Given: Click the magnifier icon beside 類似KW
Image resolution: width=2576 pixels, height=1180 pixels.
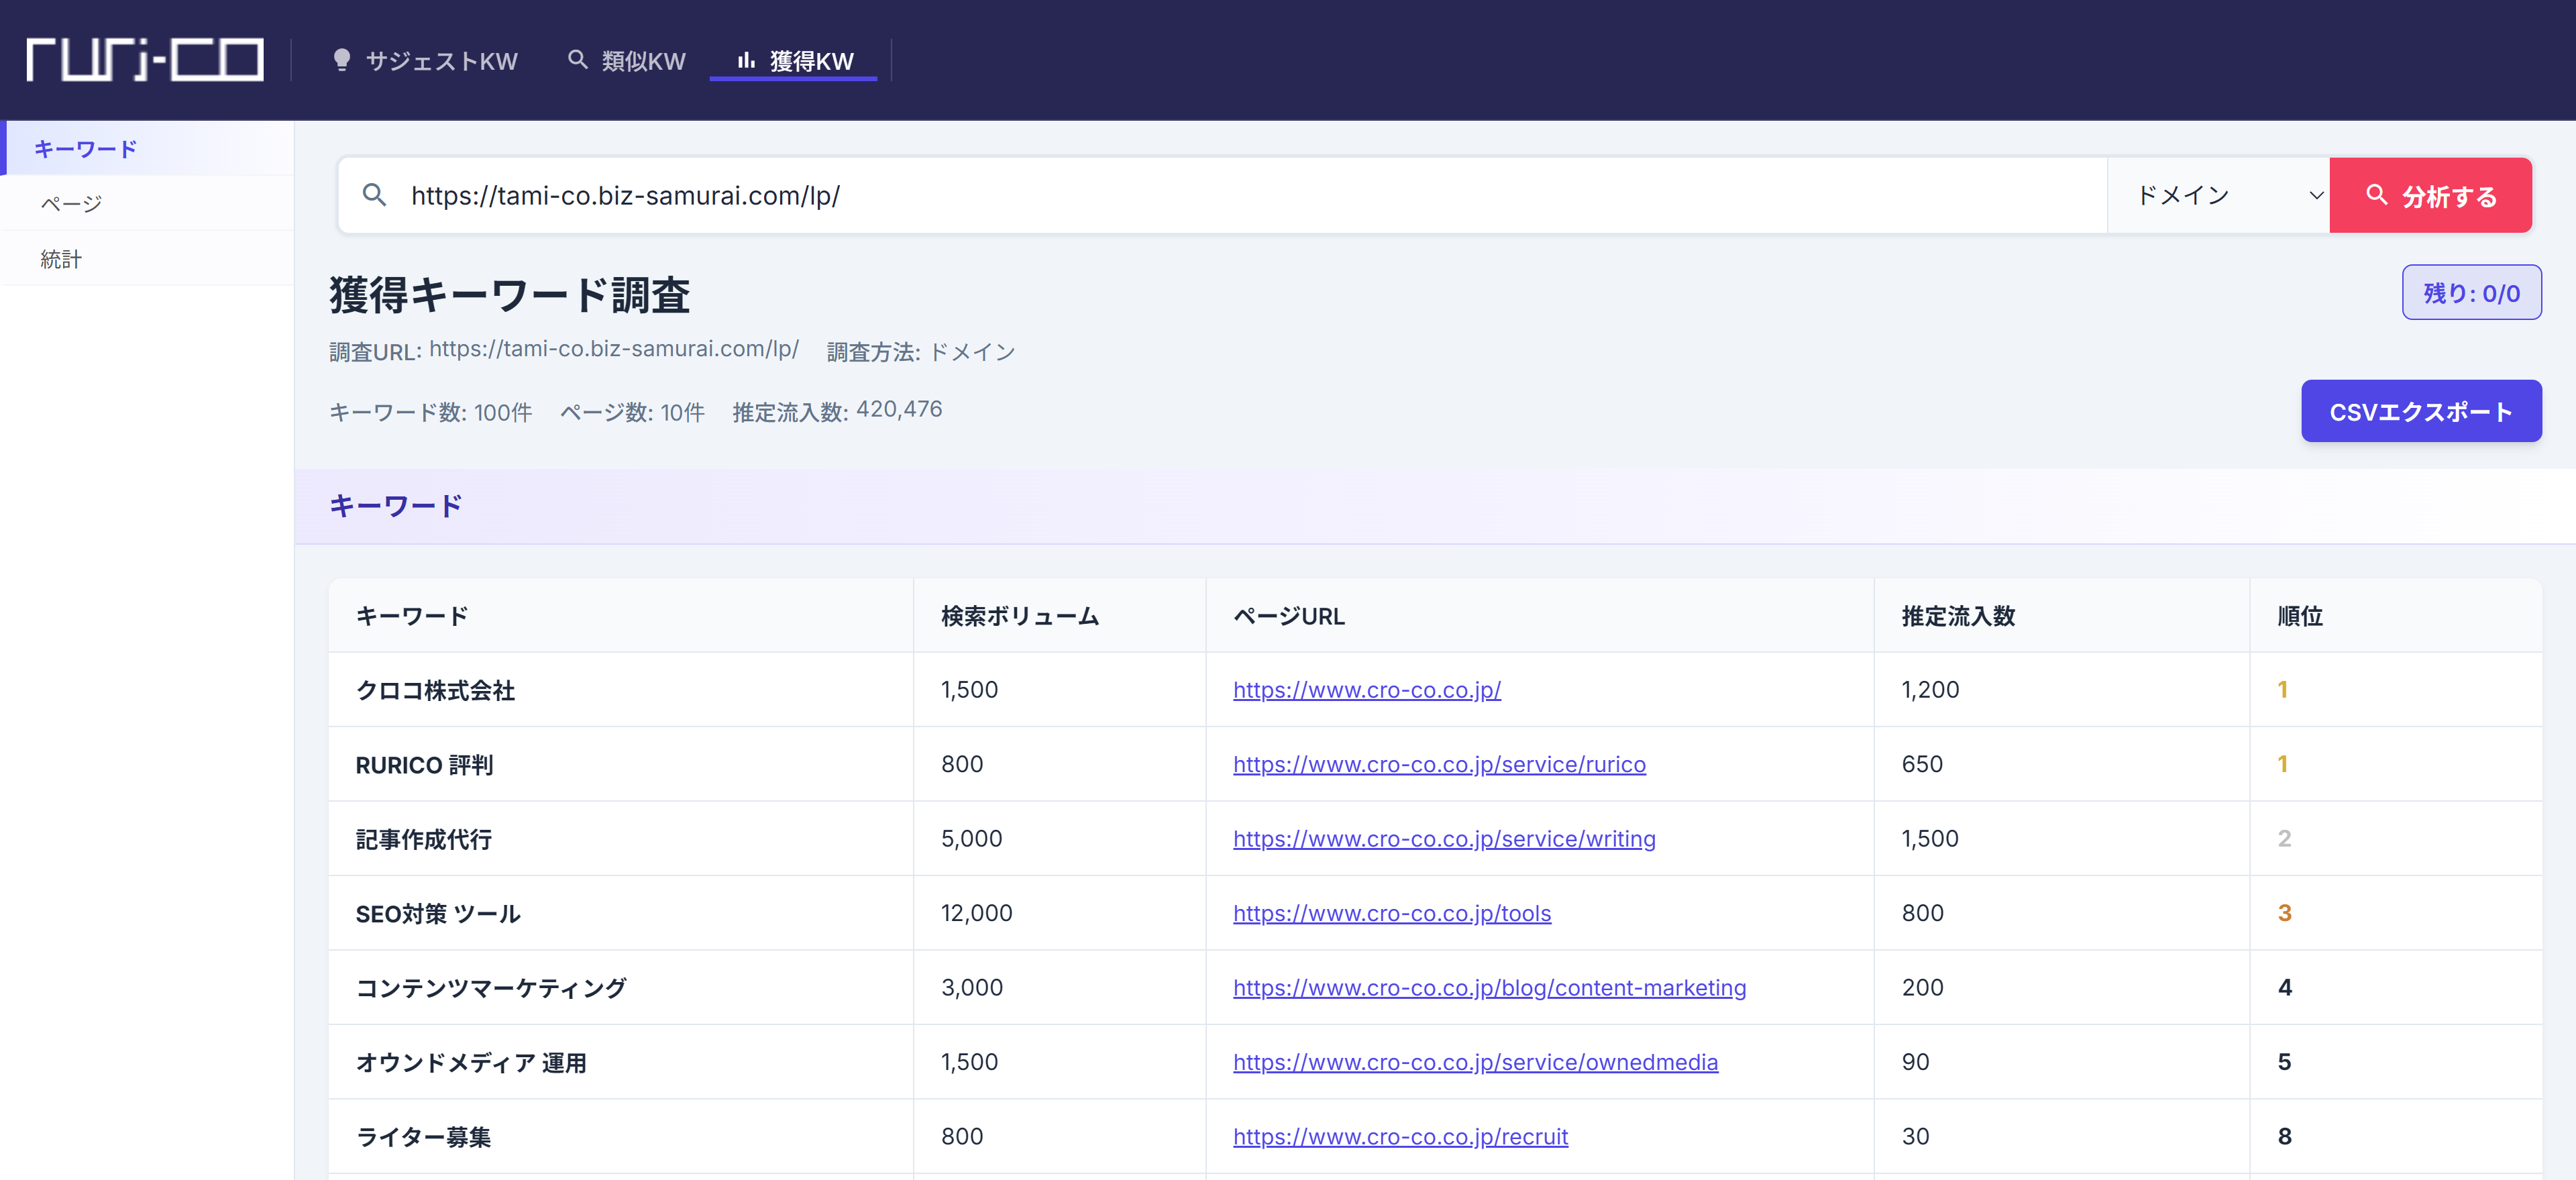Looking at the screenshot, I should [x=577, y=60].
